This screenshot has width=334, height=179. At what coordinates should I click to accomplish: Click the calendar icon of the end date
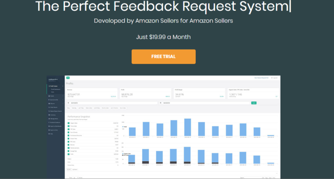coord(160,103)
